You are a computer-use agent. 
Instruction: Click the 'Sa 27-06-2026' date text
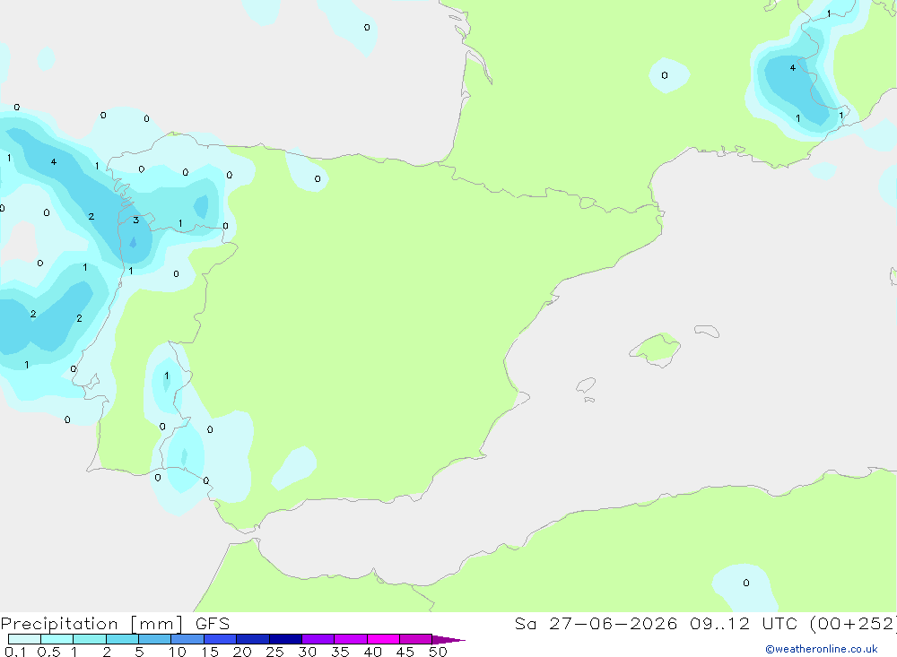click(596, 623)
